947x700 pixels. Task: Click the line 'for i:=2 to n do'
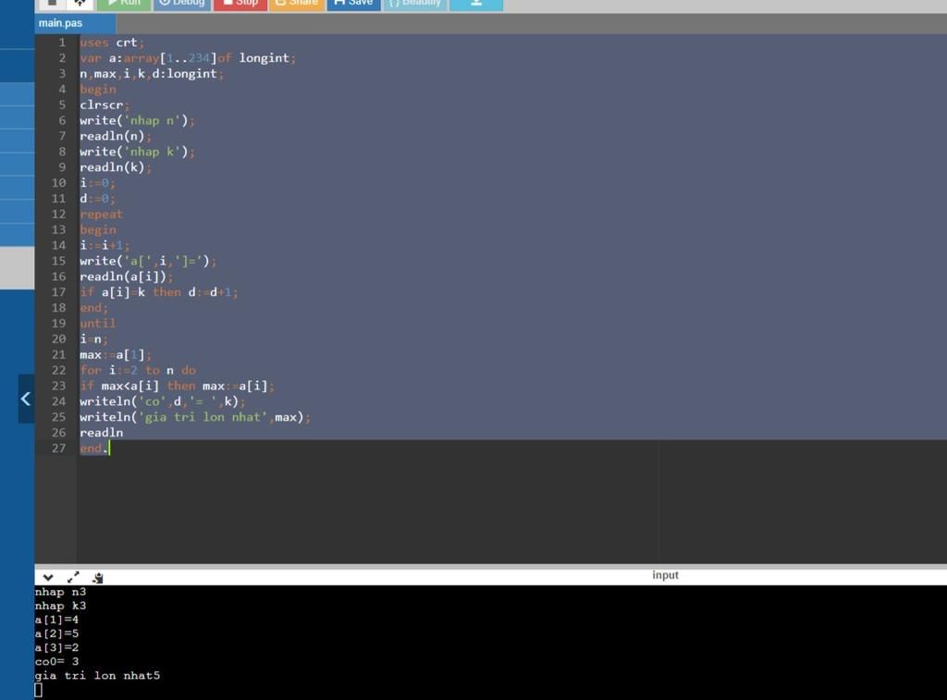click(138, 370)
